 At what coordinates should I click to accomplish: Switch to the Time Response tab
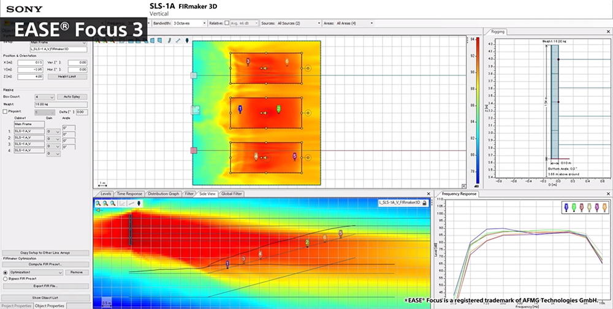coord(129,194)
